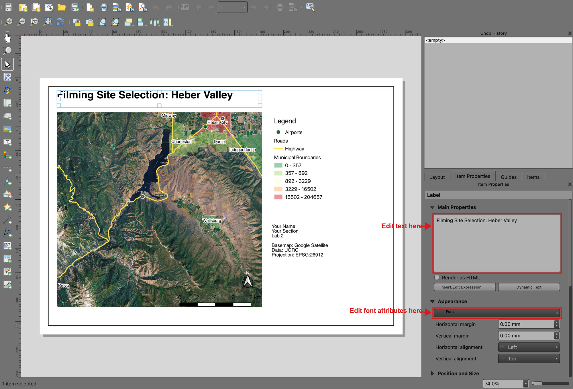Switch to the Layout tab
573x389 pixels.
437,177
